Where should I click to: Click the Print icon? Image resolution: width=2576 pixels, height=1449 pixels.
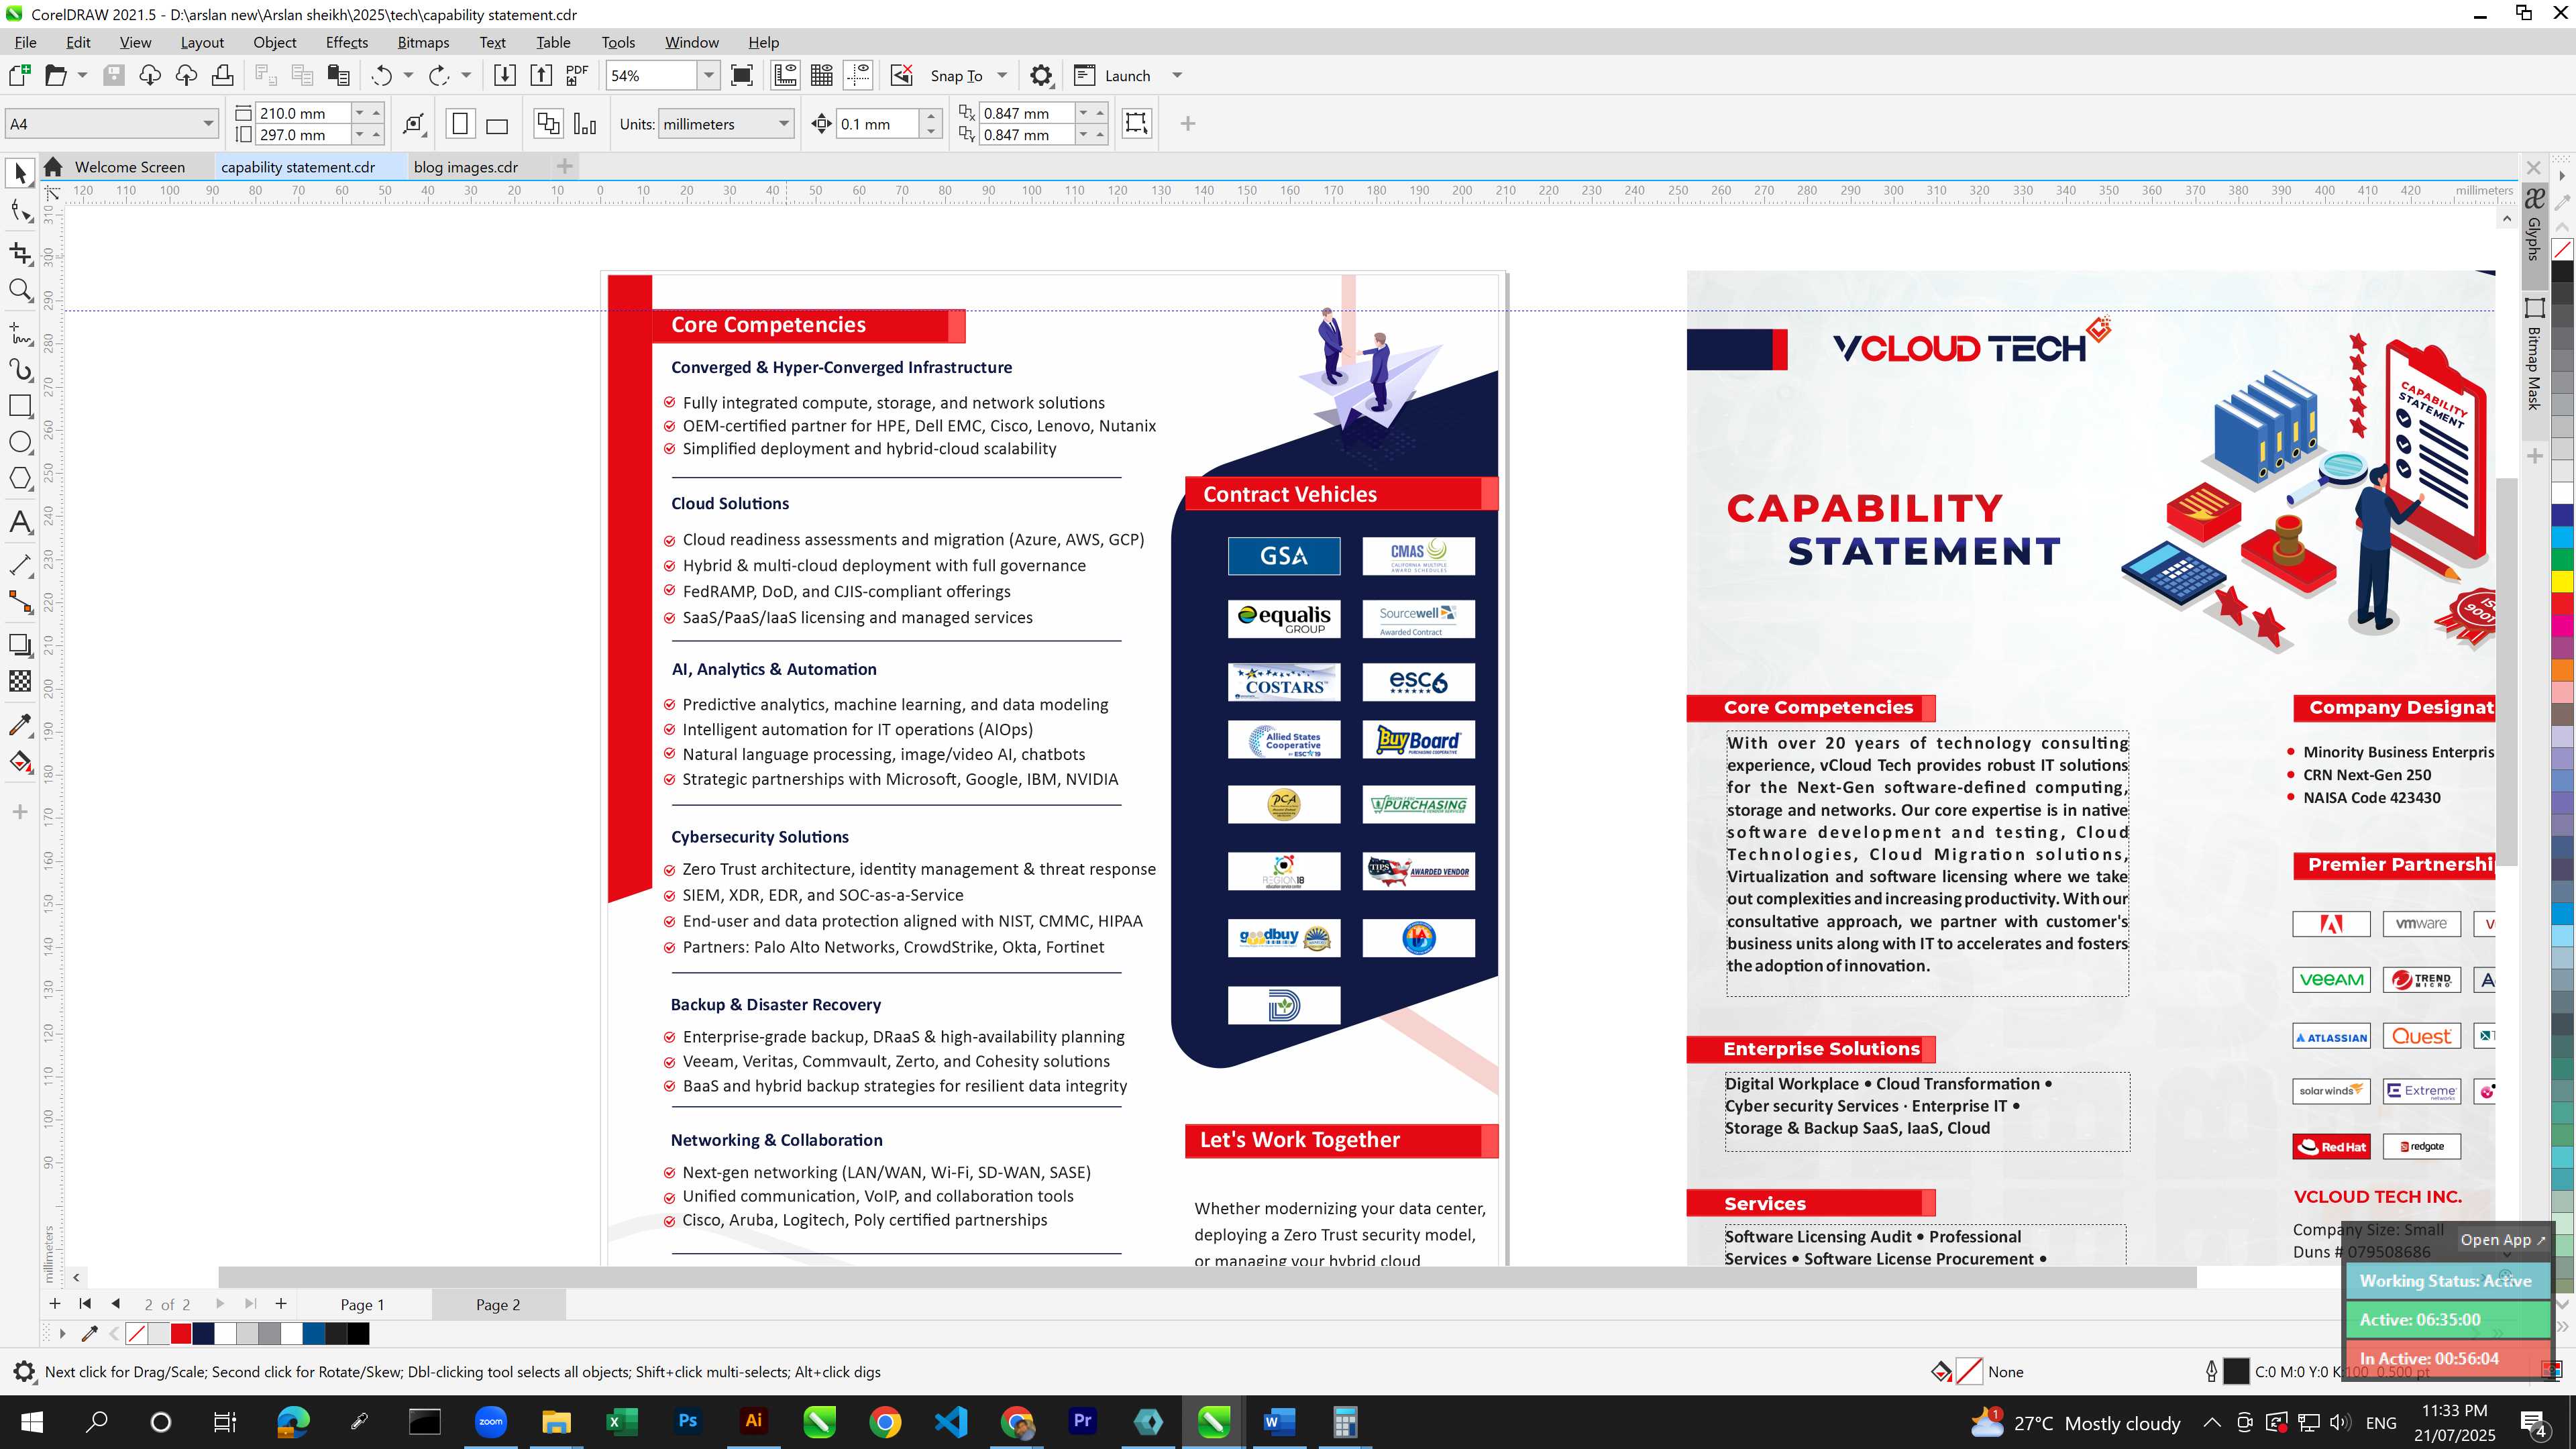[x=223, y=75]
